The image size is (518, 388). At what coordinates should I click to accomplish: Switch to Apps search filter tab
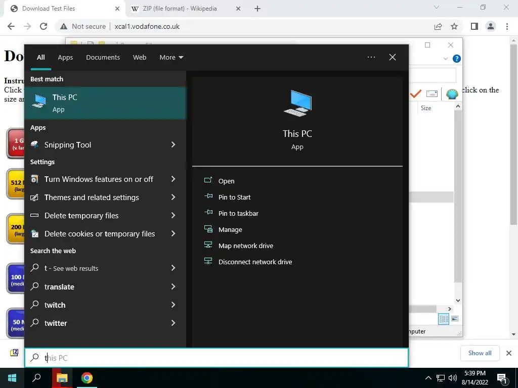65,58
